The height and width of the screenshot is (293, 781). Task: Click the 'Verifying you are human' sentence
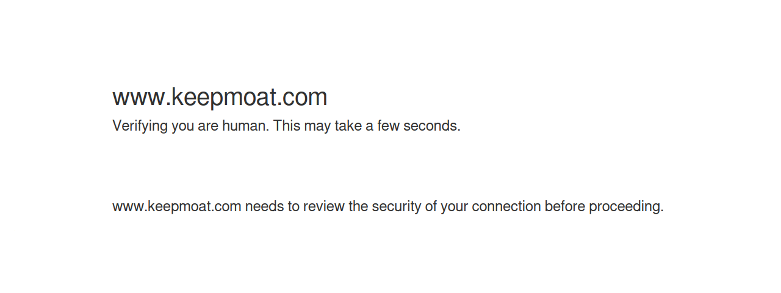[x=191, y=126]
